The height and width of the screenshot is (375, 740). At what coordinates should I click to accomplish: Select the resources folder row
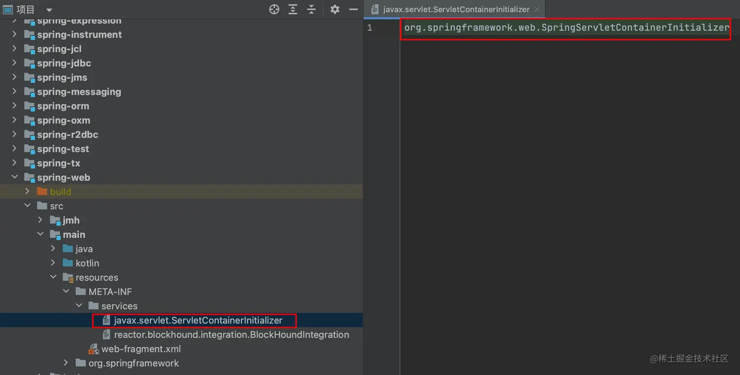click(x=181, y=277)
